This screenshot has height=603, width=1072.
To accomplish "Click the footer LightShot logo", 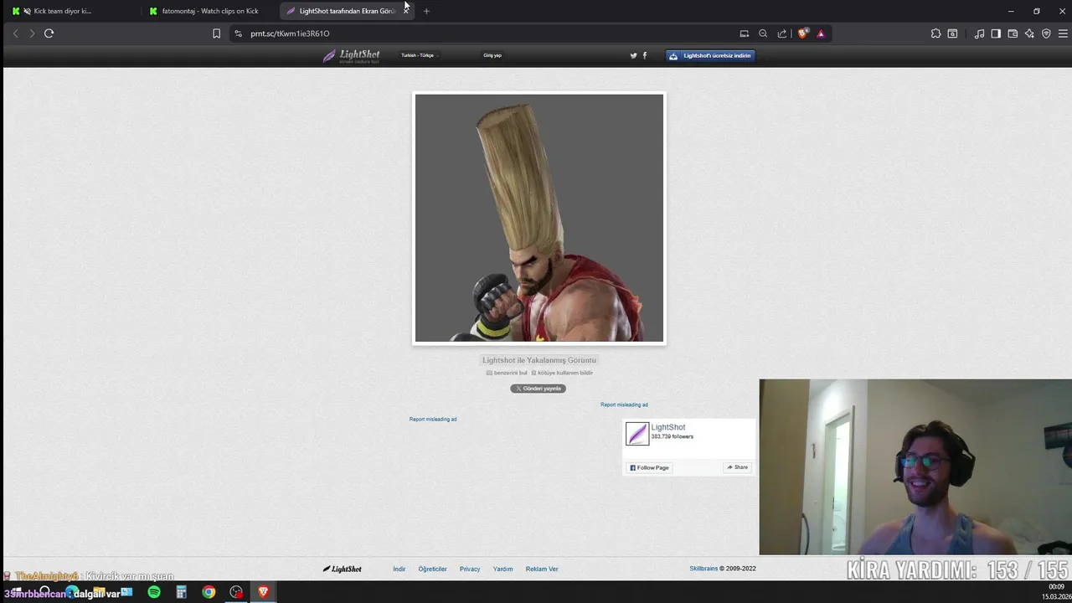I will pos(342,569).
